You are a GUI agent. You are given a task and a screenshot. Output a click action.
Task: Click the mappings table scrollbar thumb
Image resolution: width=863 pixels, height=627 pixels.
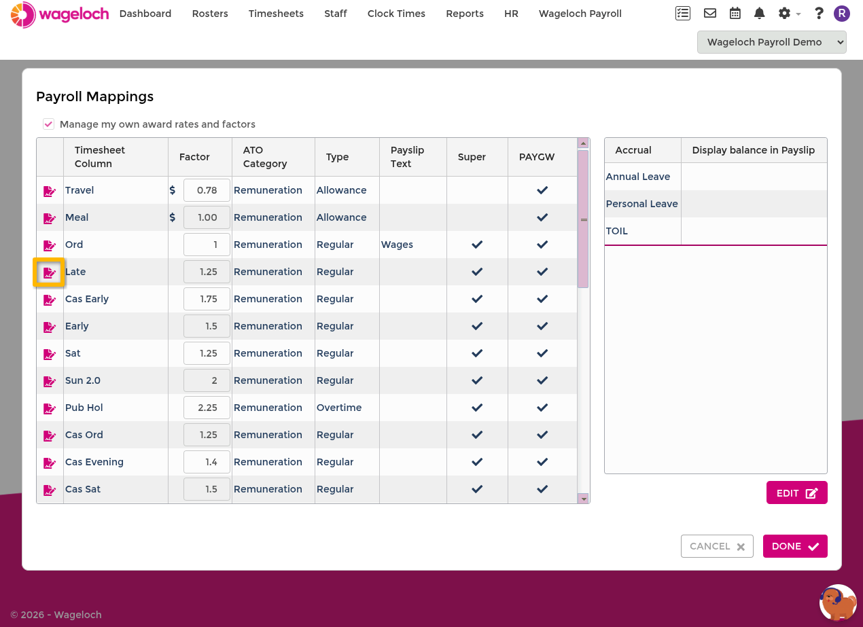pos(583,219)
